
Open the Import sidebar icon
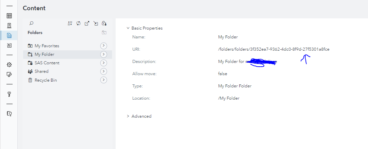tap(9, 45)
